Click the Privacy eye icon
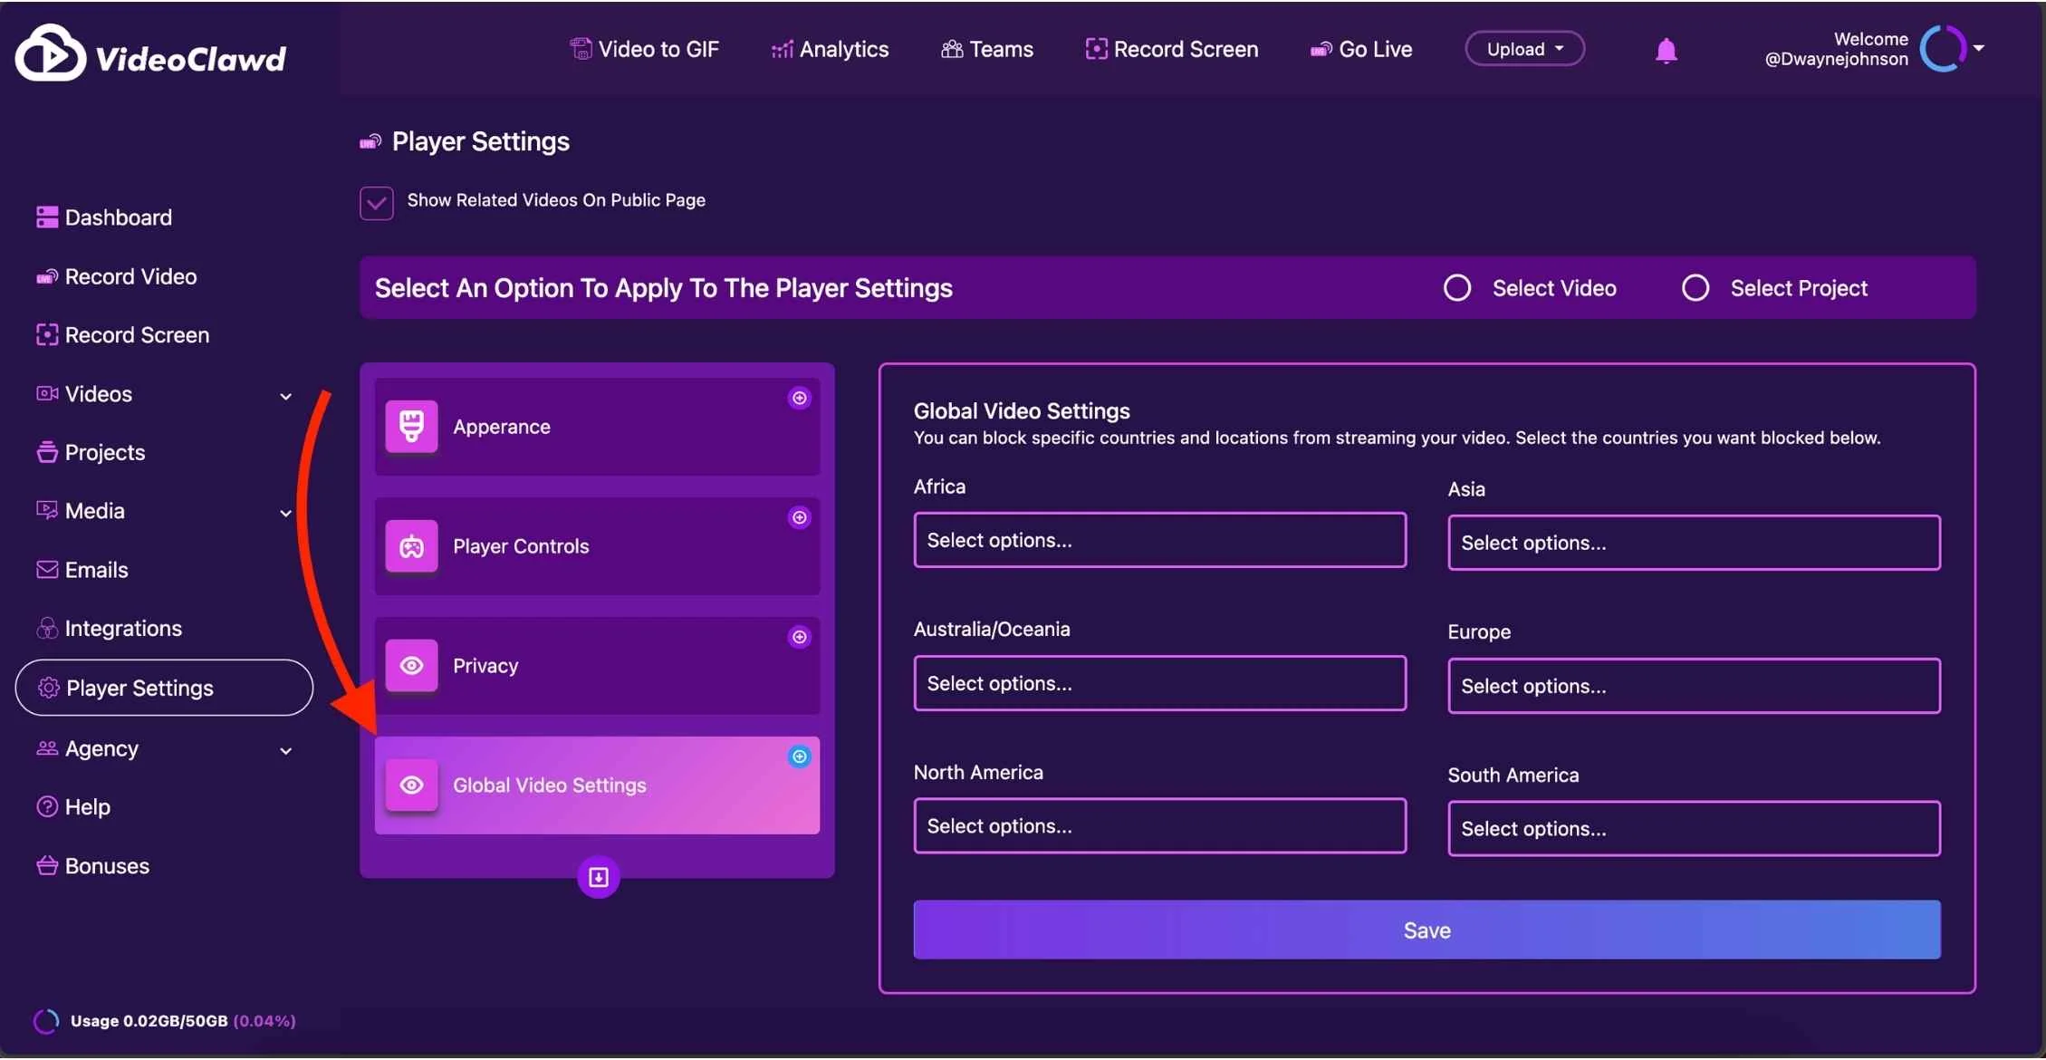The image size is (2046, 1060). point(411,665)
